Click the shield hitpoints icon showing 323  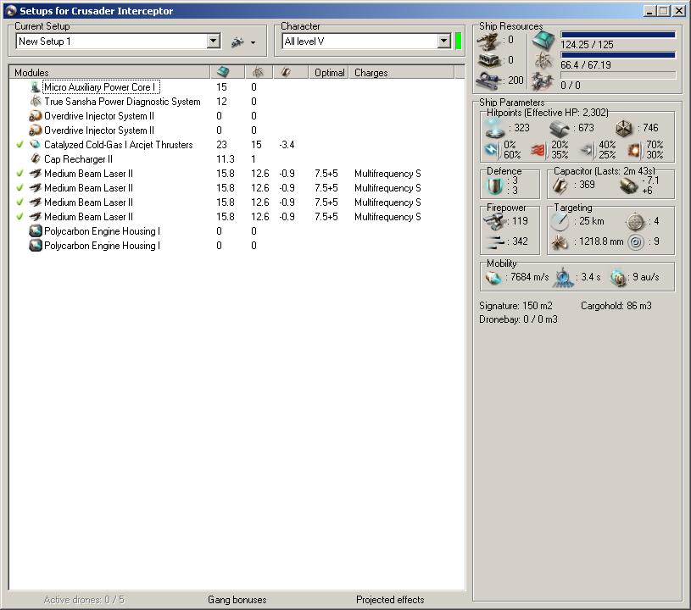[x=493, y=128]
